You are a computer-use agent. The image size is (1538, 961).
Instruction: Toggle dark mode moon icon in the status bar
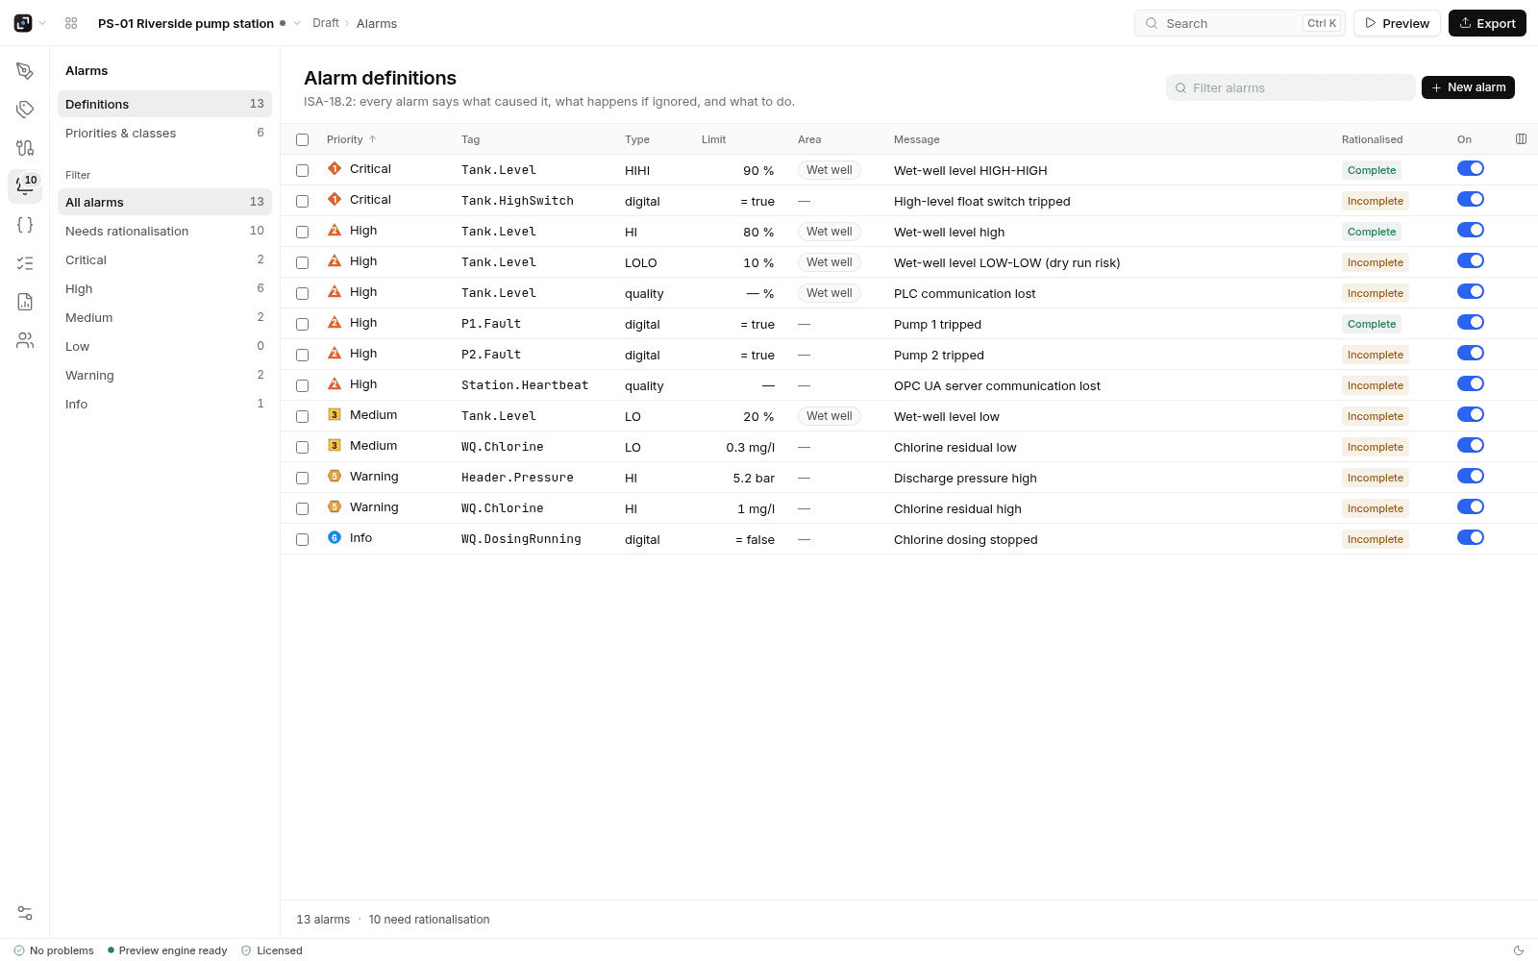(1519, 950)
